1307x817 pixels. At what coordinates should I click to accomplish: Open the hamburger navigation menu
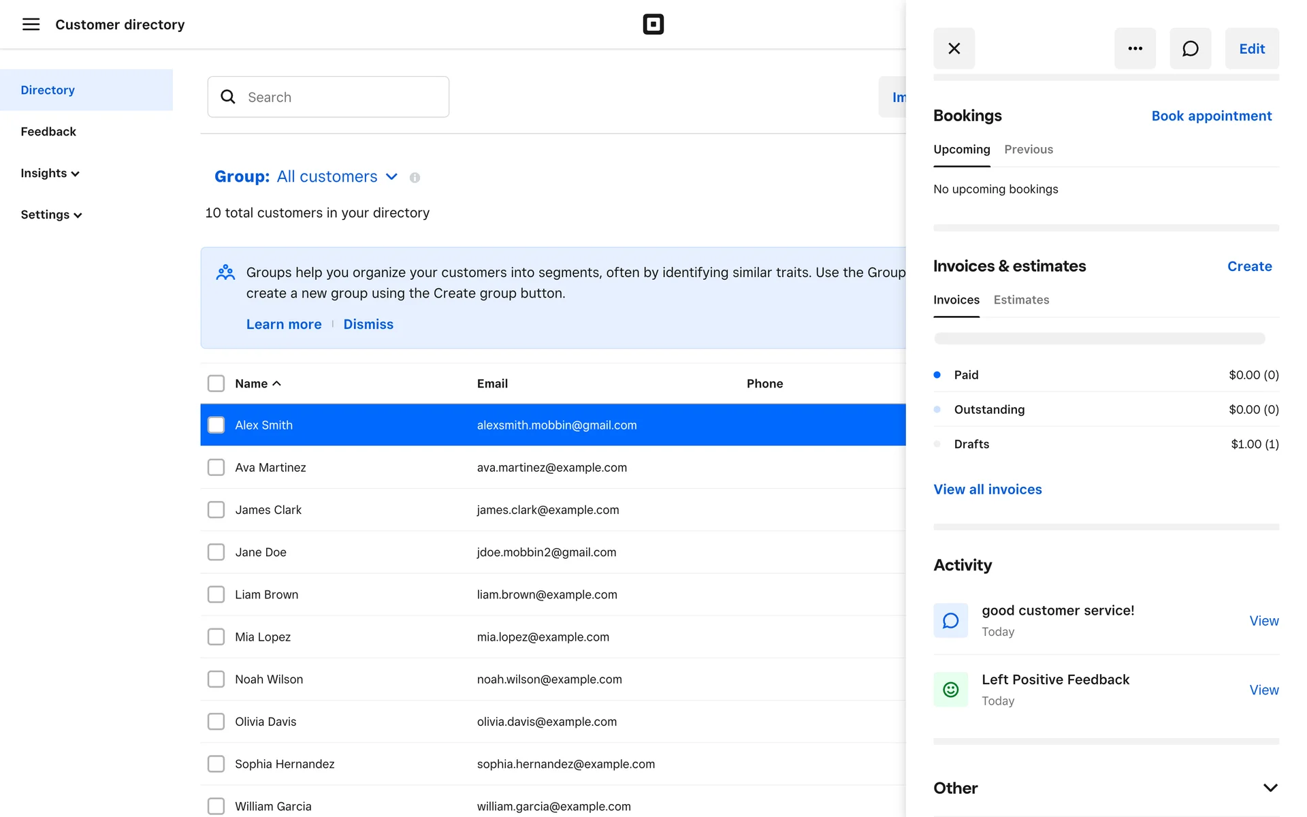tap(31, 25)
